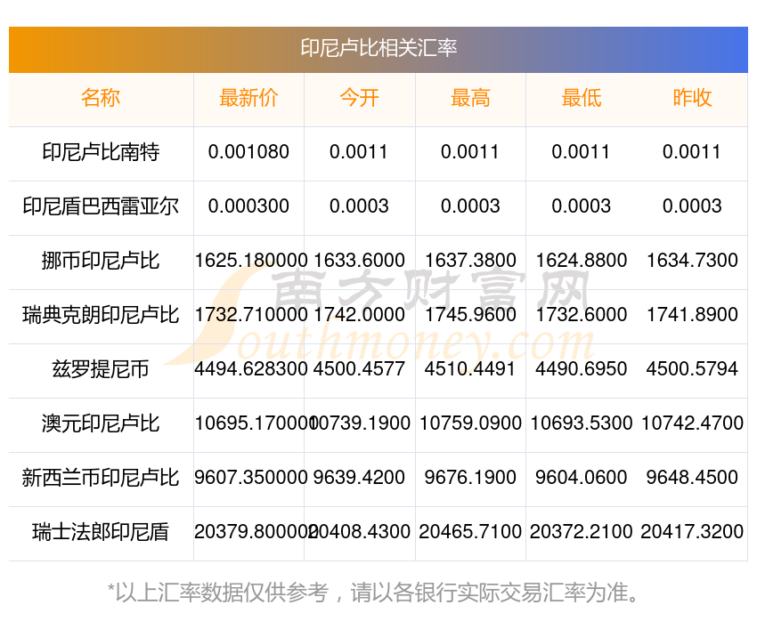Click the low value 9604.0600
This screenshot has width=757, height=621.
click(582, 478)
